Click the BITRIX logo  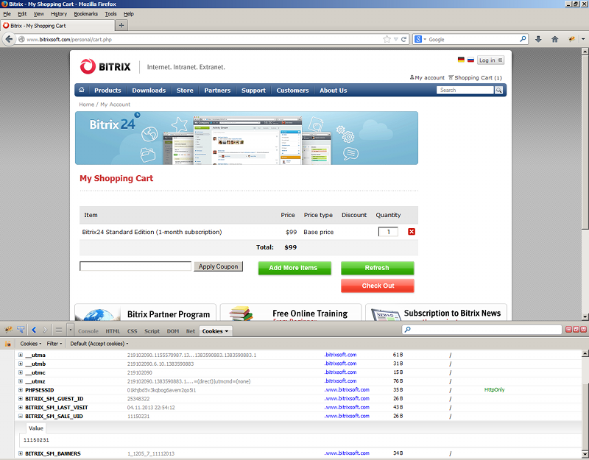point(105,67)
